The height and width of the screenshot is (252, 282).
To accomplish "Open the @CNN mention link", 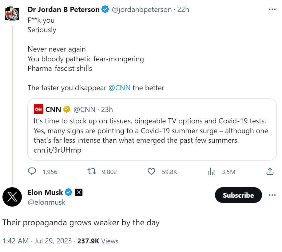I will [x=120, y=88].
